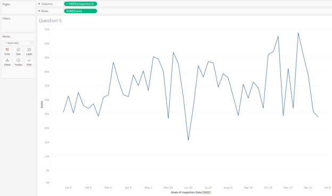Click the line peak near Nov 13
This screenshot has width=332, height=196.
(x=288, y=69)
